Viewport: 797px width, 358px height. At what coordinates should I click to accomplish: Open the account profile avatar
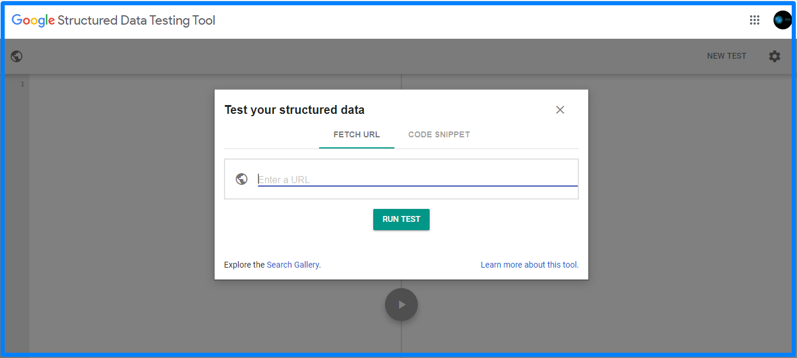pyautogui.click(x=782, y=20)
